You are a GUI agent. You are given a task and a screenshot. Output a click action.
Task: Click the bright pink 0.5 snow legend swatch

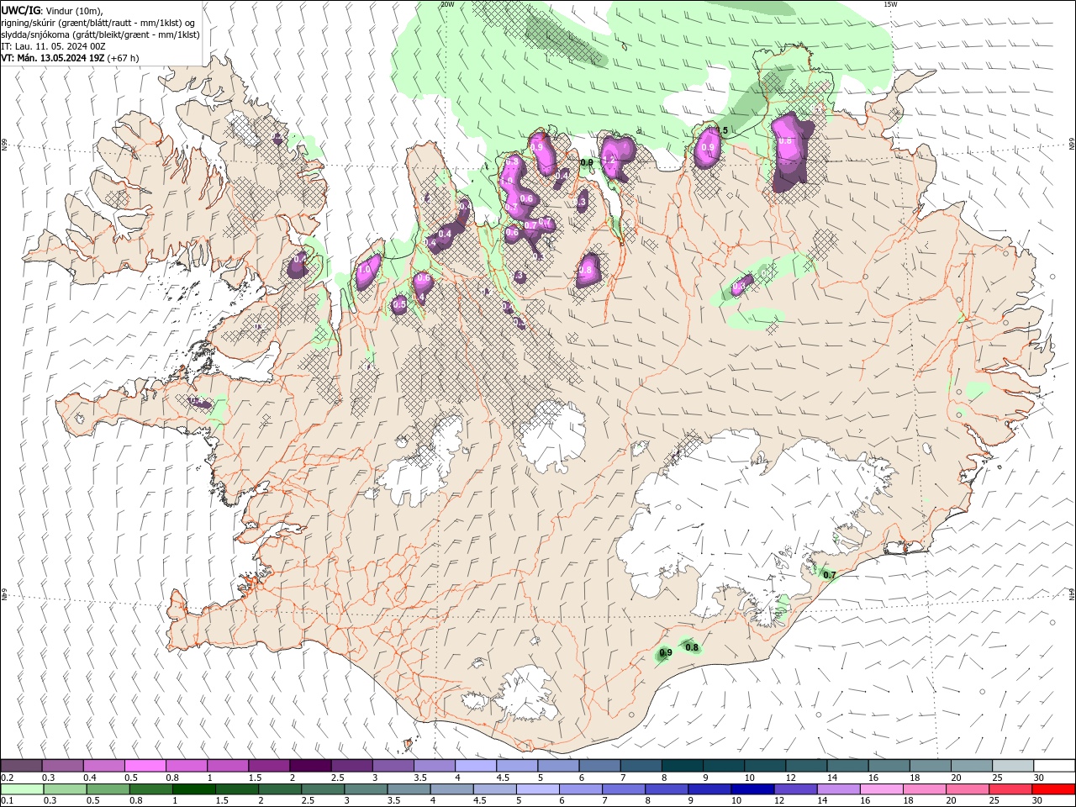click(x=145, y=766)
